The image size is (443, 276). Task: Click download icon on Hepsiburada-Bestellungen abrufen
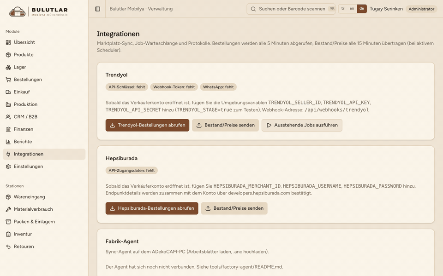click(x=113, y=208)
